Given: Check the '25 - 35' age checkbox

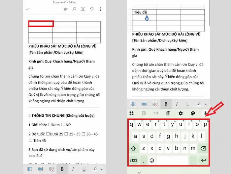Looking at the screenshot, I should [x=66, y=134].
